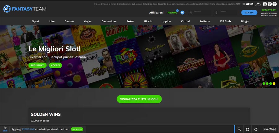Focus the Password input field
This screenshot has width=279, height=133.
[225, 12]
